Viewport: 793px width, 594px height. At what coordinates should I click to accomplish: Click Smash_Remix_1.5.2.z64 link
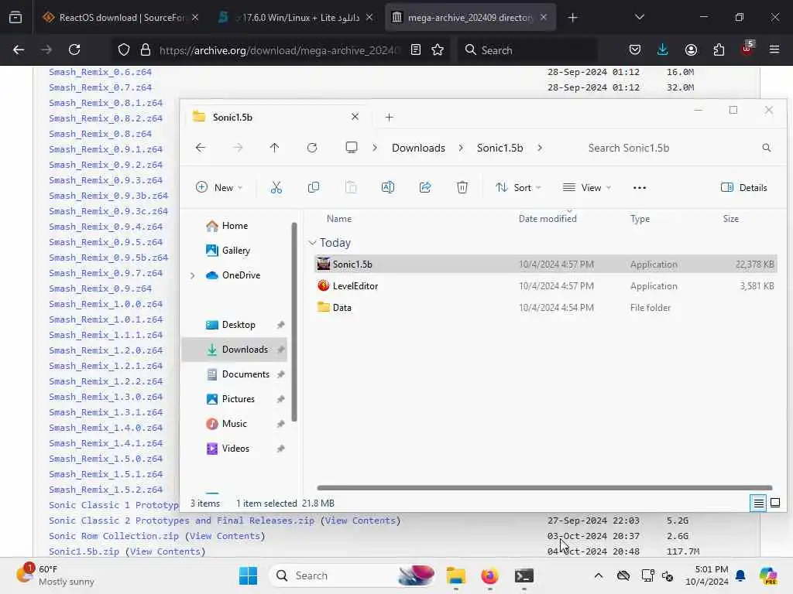[x=105, y=490]
